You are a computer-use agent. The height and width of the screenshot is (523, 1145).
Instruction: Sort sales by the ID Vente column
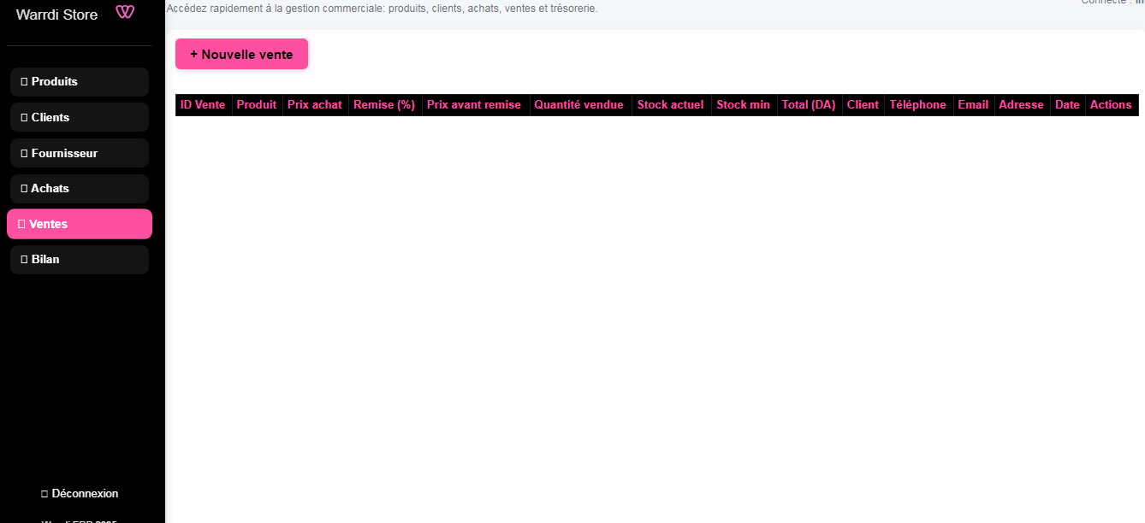point(203,104)
